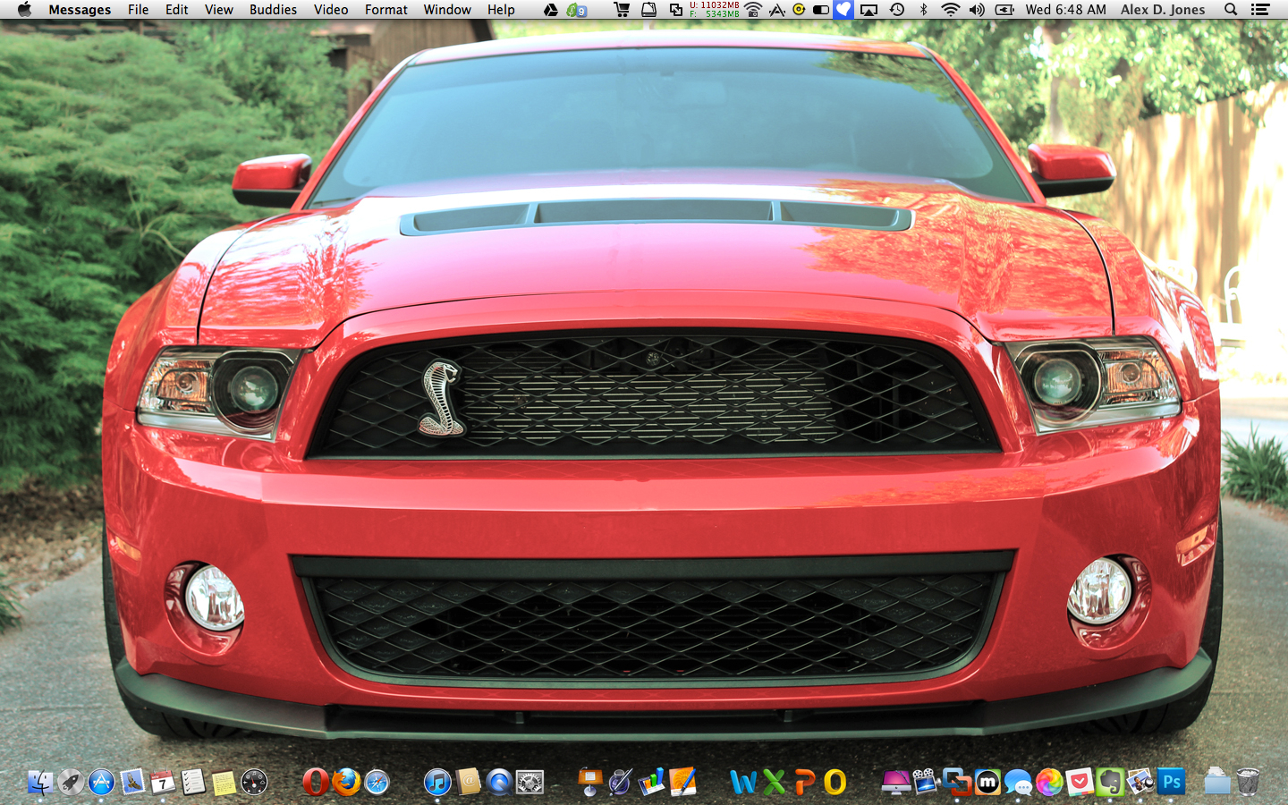Click the Evernote clipper menu bar icon
The image size is (1288, 805).
[577, 10]
